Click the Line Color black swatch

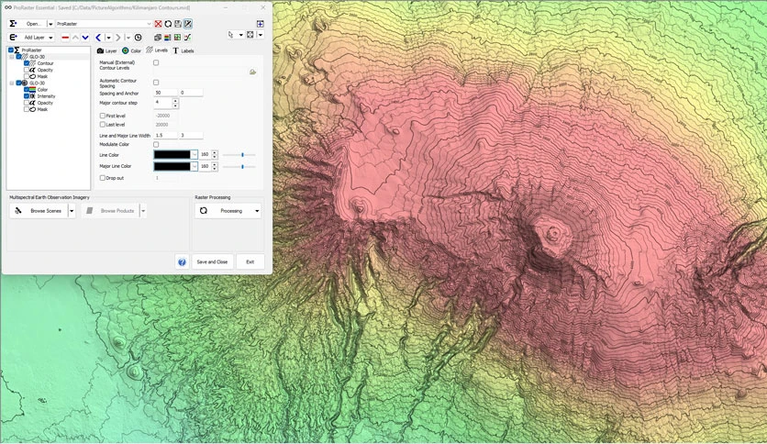pos(172,154)
